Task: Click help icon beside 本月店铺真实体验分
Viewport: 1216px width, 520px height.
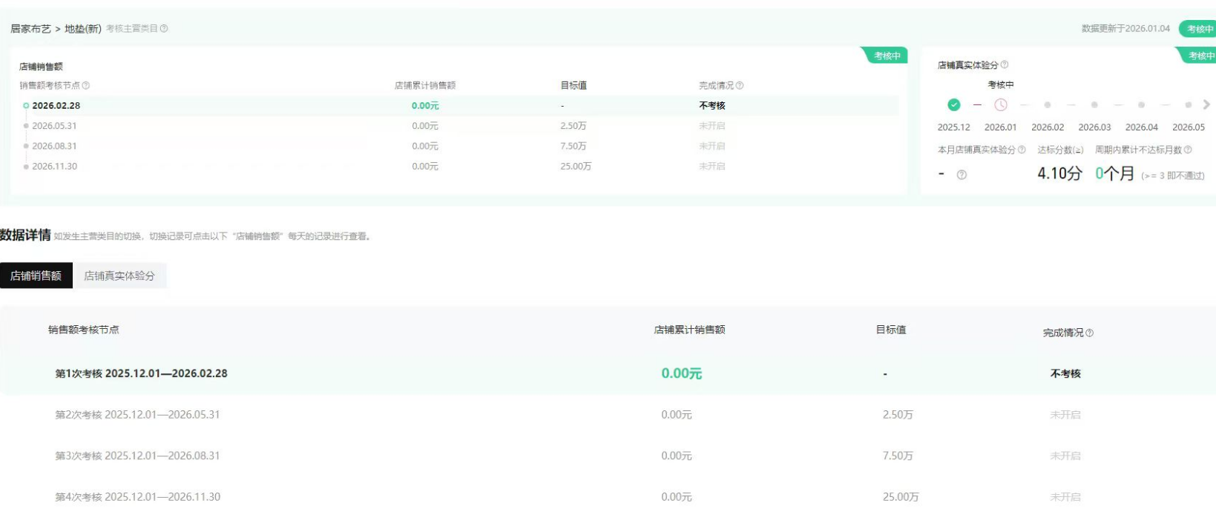Action: click(1022, 150)
